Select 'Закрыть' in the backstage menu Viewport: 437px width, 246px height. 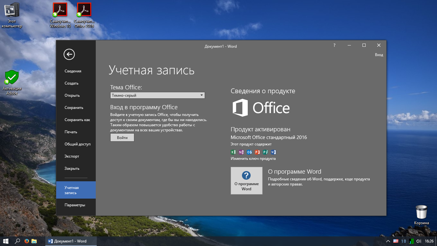76,168
